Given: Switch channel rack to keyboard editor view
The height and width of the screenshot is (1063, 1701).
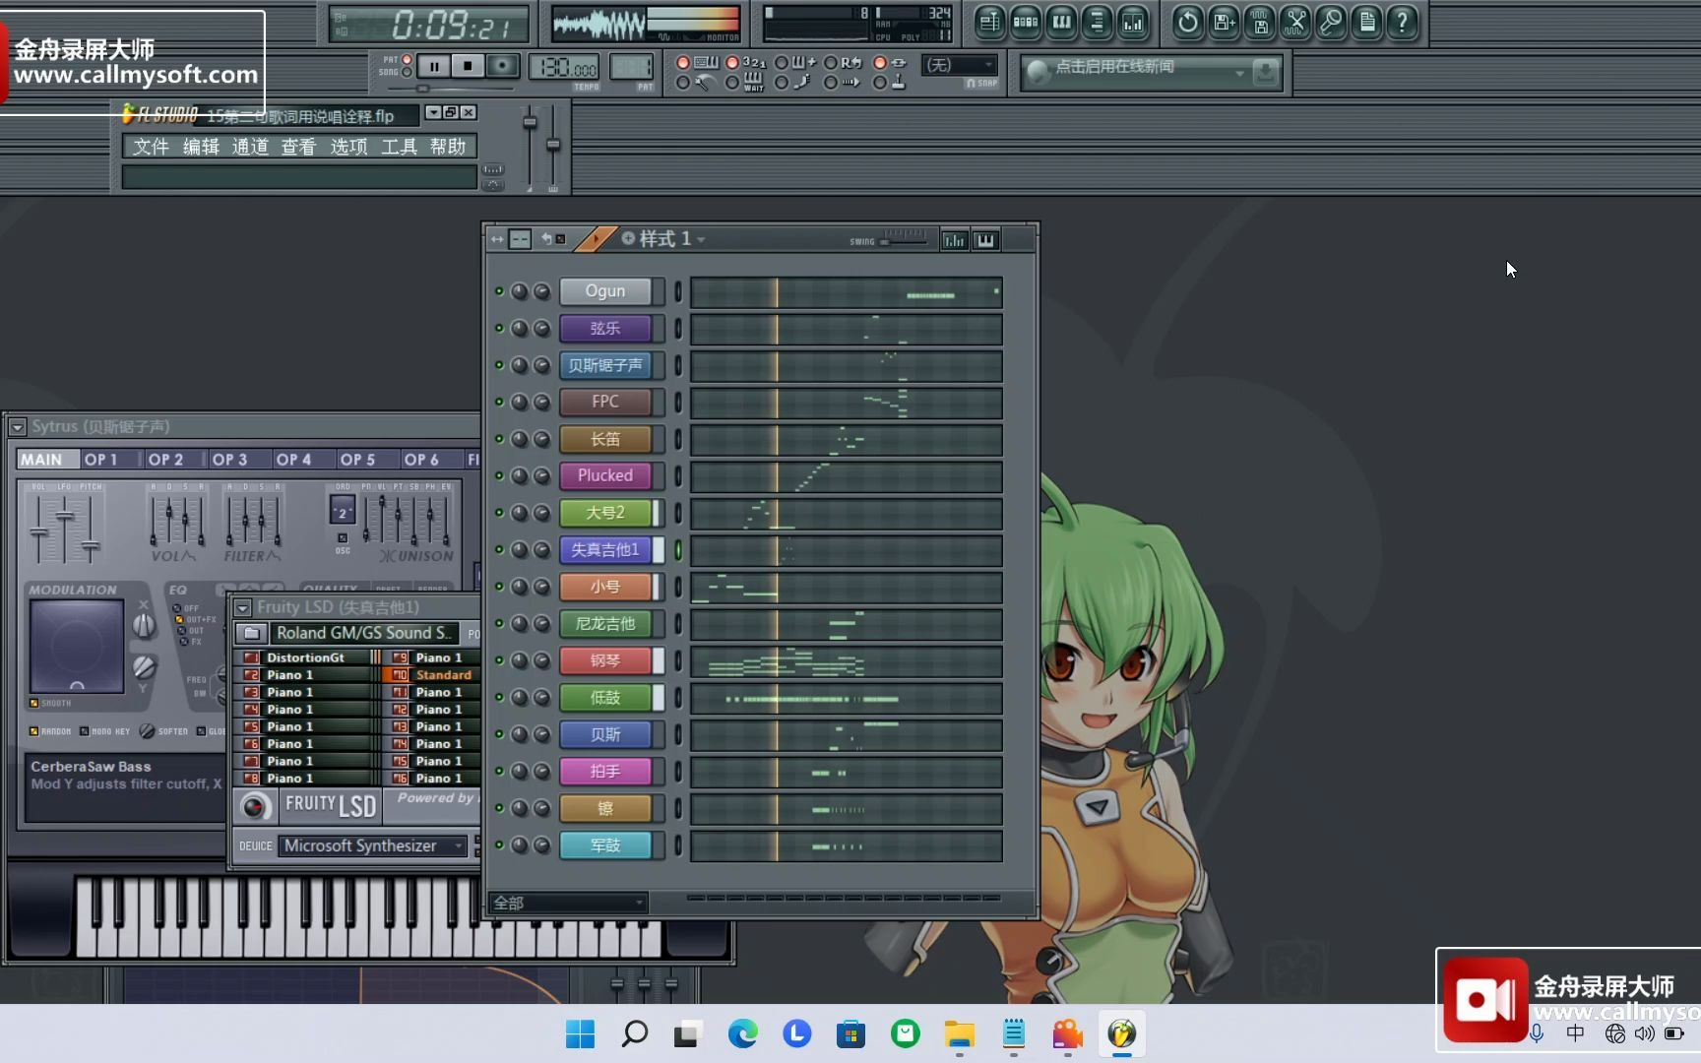Looking at the screenshot, I should pos(985,239).
